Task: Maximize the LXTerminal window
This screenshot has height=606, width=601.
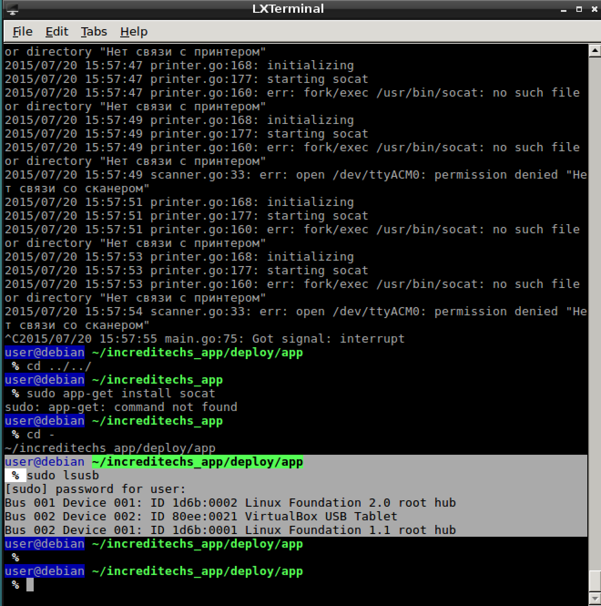Action: pos(579,9)
